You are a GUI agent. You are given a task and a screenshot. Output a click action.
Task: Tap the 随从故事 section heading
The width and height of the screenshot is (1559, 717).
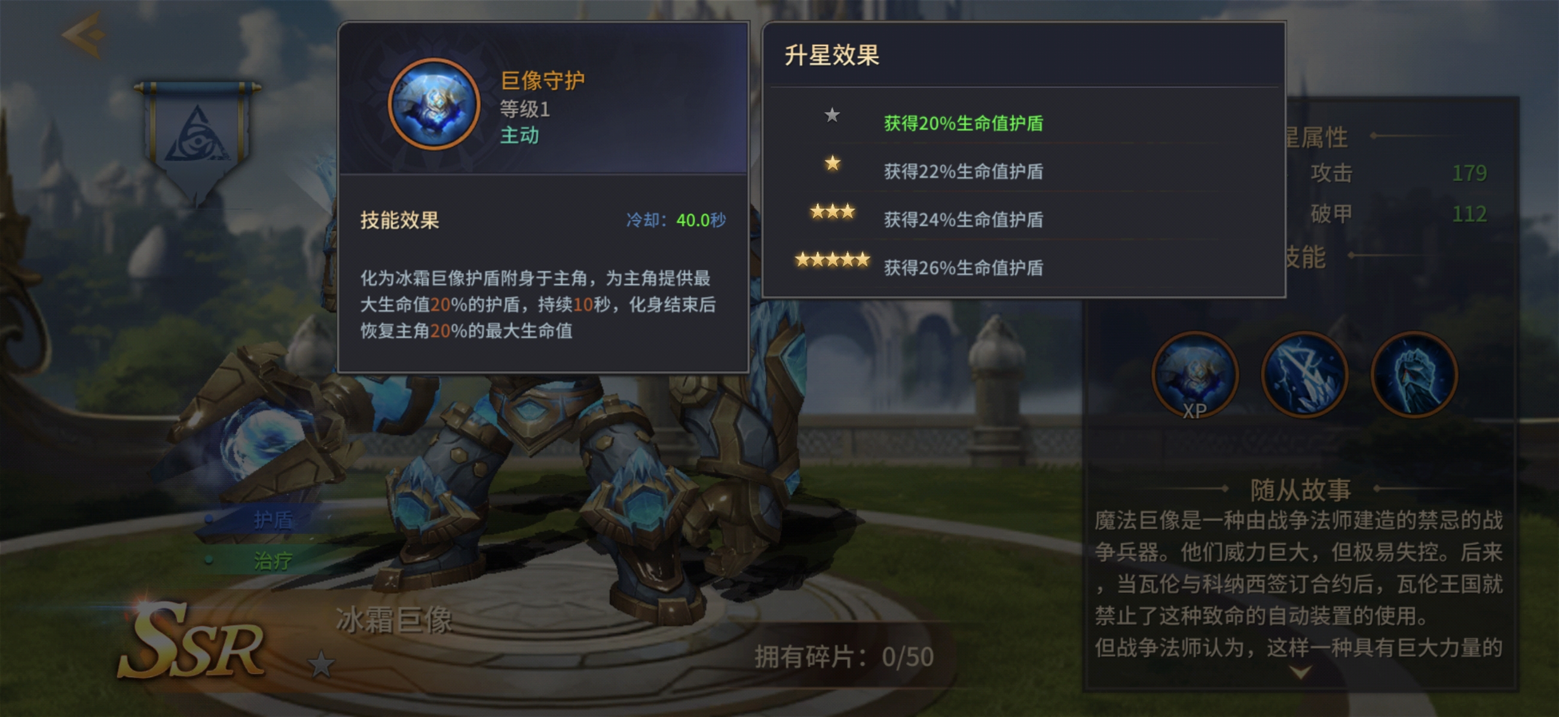click(1301, 489)
